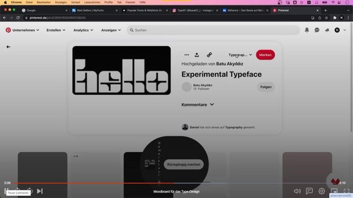Open the Verlauf menu in the macOS menu bar
This screenshot has height=198, width=353.
coord(76,2)
